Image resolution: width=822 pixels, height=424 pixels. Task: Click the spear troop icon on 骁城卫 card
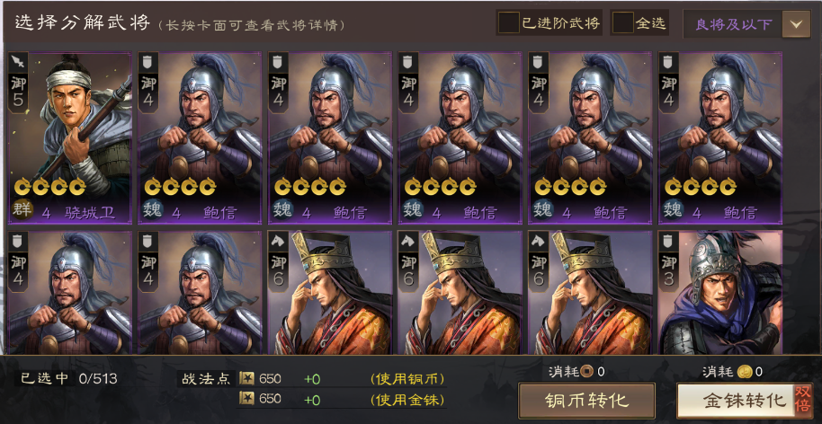(x=17, y=63)
